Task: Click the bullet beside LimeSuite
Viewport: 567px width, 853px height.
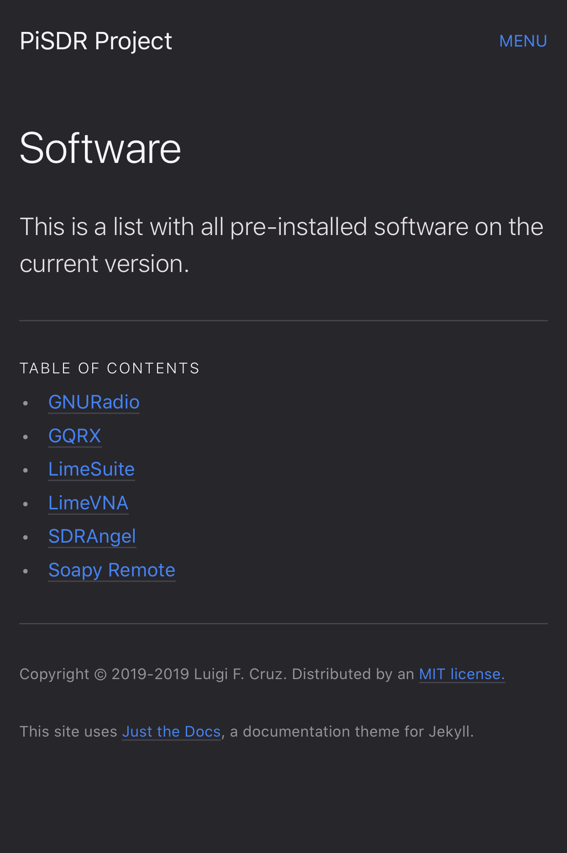Action: (x=26, y=470)
